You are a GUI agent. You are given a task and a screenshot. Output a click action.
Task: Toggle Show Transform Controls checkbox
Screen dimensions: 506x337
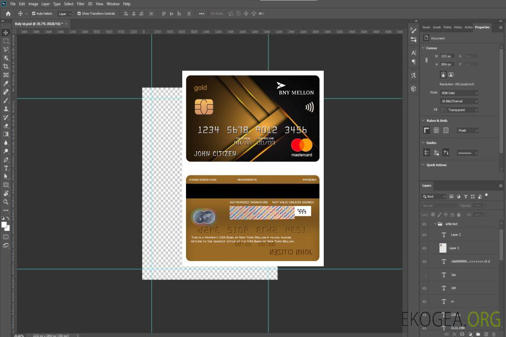click(x=79, y=14)
